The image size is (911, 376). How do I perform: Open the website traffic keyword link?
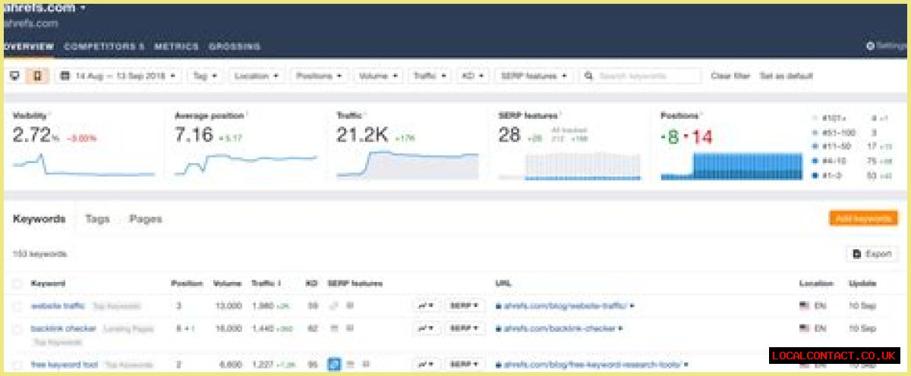point(58,306)
